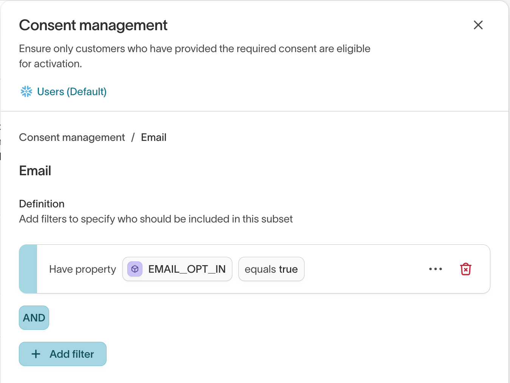Change the comparison value true
The height and width of the screenshot is (383, 510).
289,269
